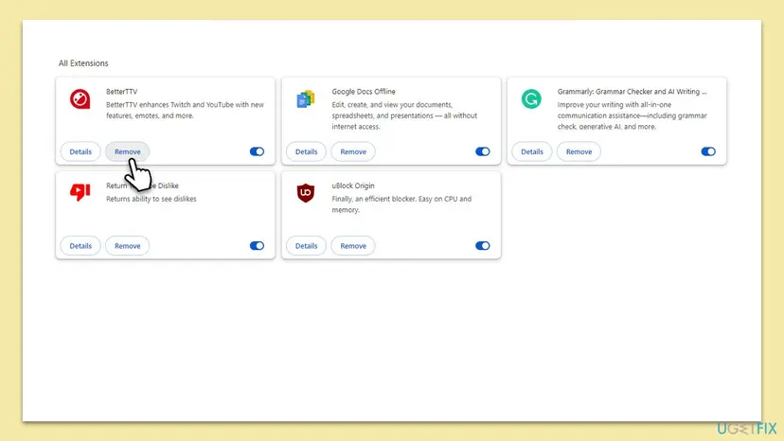Remove Return YouTube Dislike extension
Image resolution: width=784 pixels, height=441 pixels.
pos(128,245)
